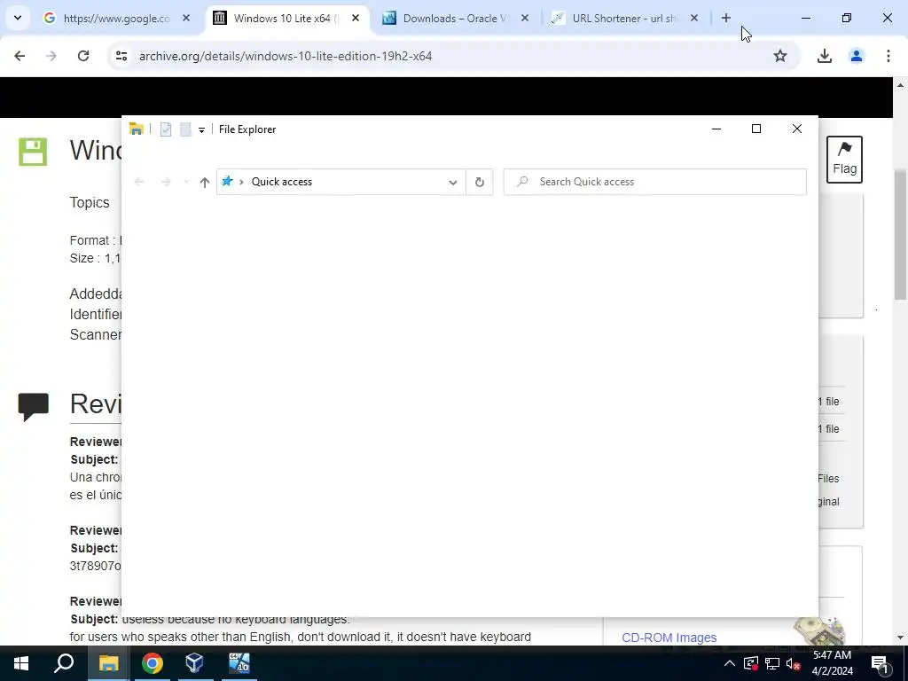
Task: Go back in Chrome browser
Action: click(20, 56)
